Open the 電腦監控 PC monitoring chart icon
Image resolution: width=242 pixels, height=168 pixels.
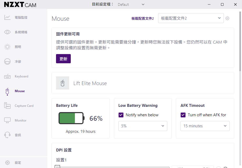[7, 17]
